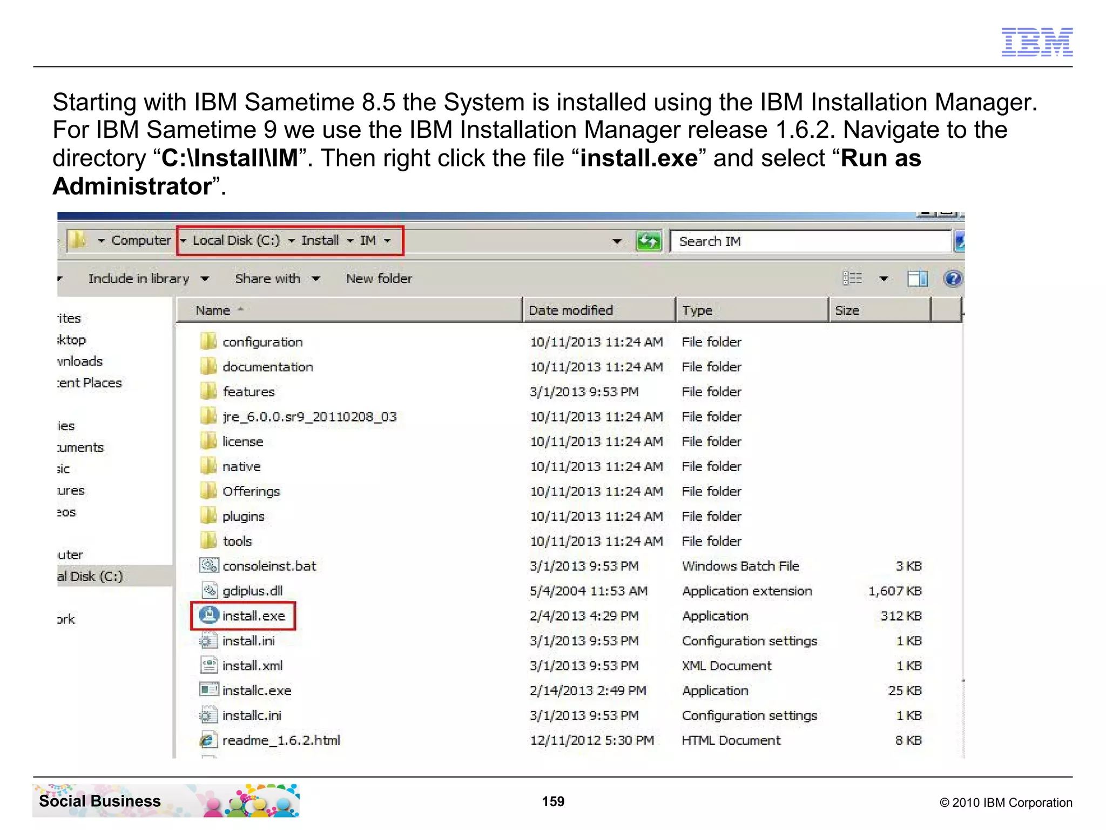Select the installc.exe file name
This screenshot has height=830, width=1106.
coord(257,690)
